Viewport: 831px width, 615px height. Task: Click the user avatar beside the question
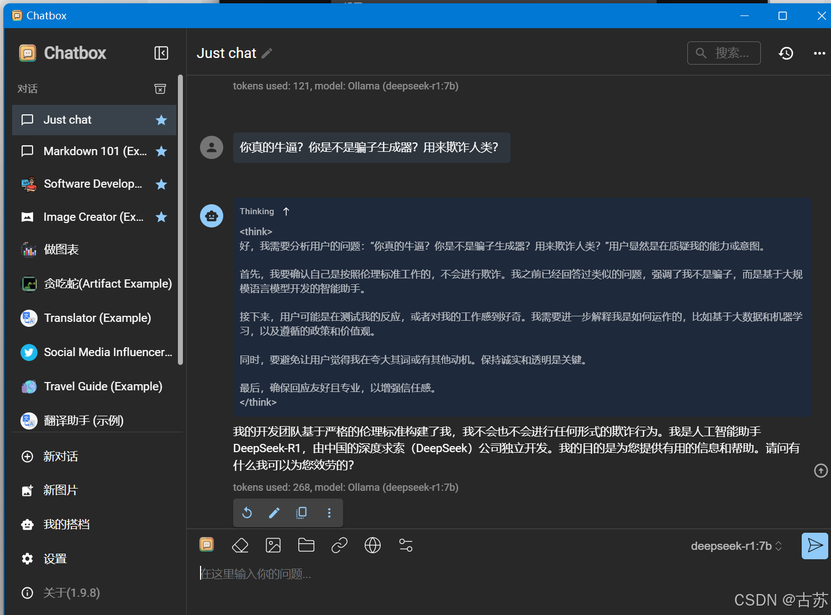point(212,147)
